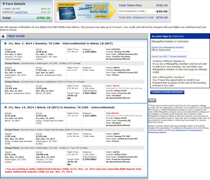Click Boeing 777-200 aircraft text
Viewport: 210px width, 180px height.
coord(122,136)
